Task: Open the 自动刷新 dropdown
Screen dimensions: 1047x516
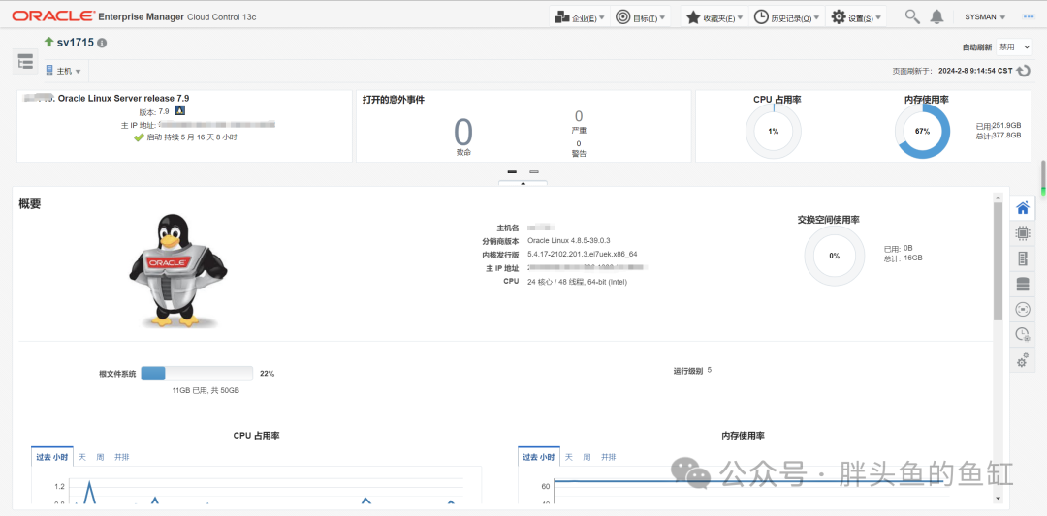Action: pos(1014,46)
